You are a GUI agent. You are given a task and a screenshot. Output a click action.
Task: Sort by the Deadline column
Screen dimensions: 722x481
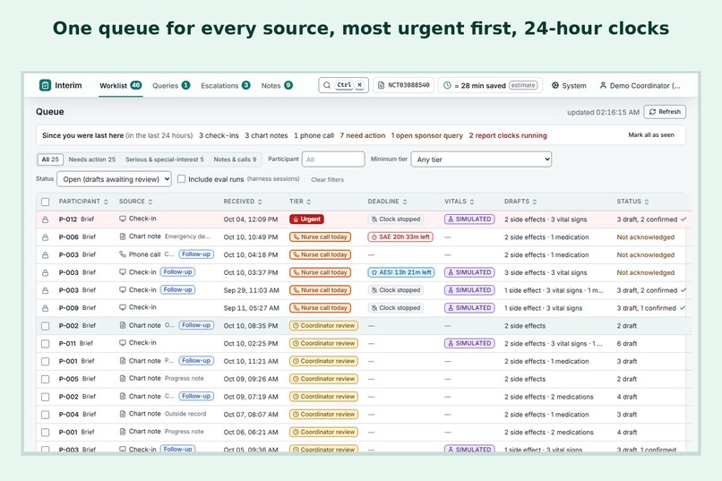(x=387, y=202)
